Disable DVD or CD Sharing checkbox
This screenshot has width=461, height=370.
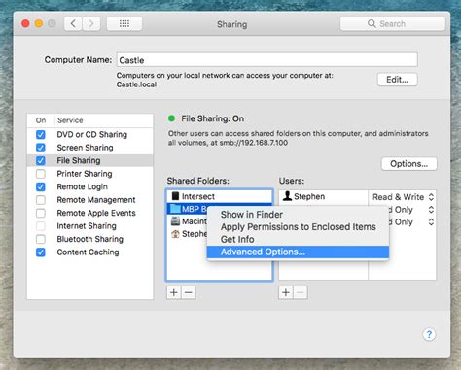41,134
